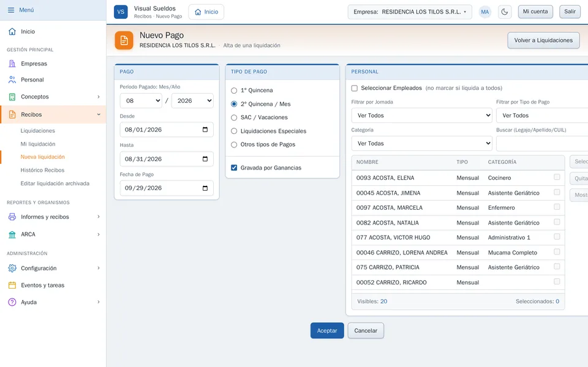
Task: Select SAC / Vacaciones payment type
Action: point(234,117)
